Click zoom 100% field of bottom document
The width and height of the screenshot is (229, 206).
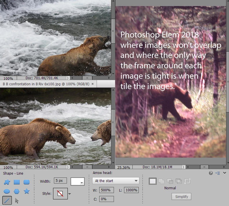pos(8,167)
